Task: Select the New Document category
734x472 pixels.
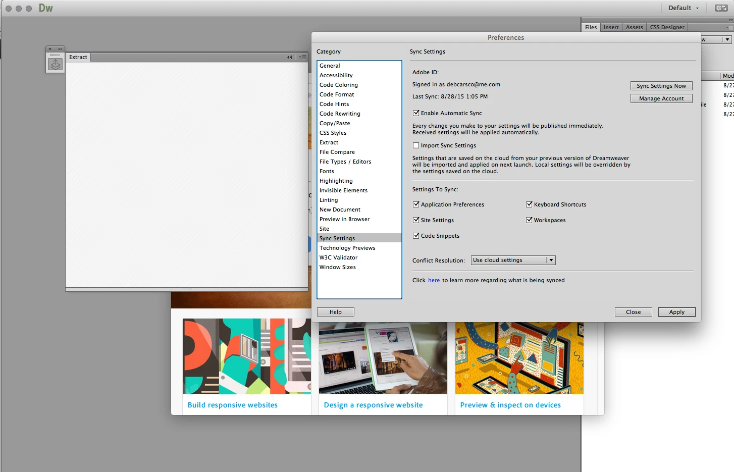Action: [x=359, y=209]
